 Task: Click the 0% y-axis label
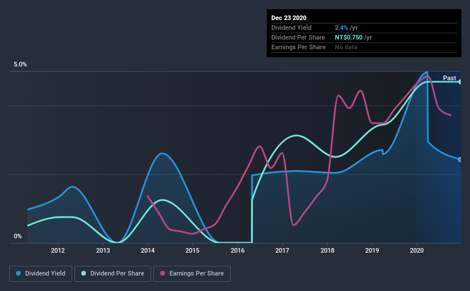18,237
